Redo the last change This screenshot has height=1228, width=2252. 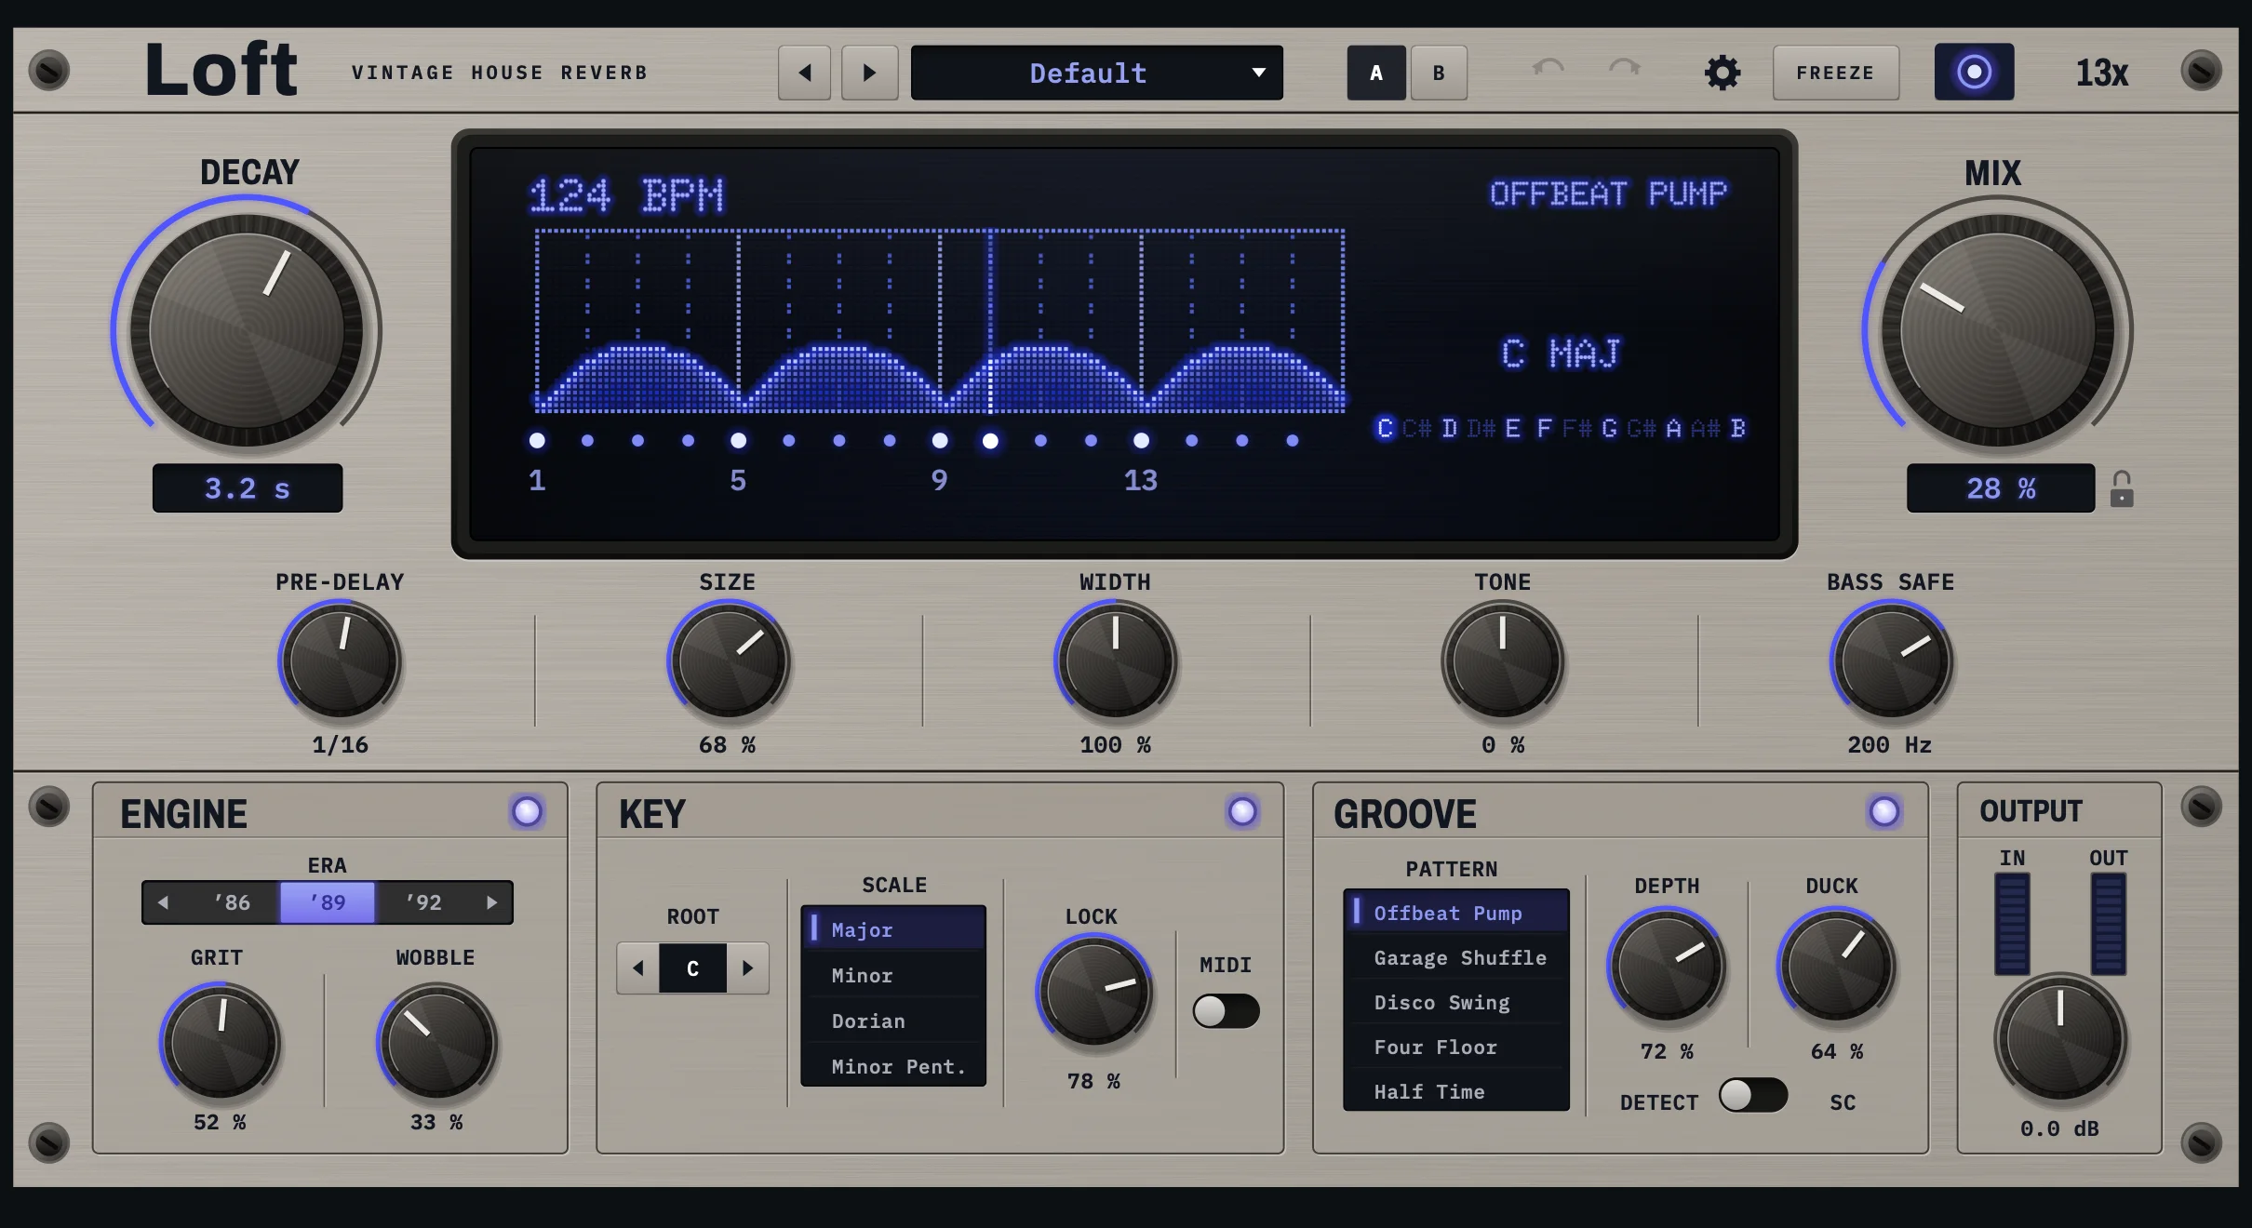(x=1624, y=70)
